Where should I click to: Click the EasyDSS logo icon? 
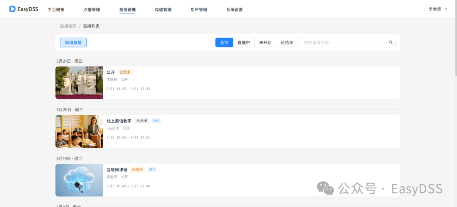12,9
